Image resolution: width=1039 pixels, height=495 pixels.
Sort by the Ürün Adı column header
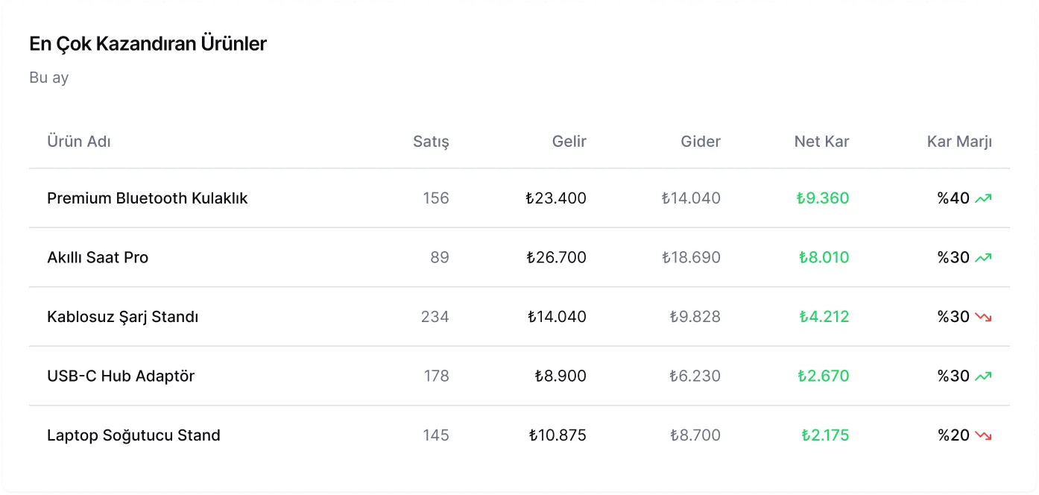coord(79,141)
